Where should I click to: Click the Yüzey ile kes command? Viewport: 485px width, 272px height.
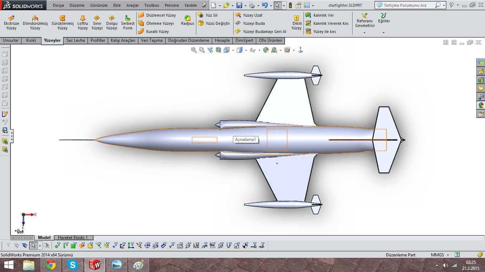(x=321, y=32)
